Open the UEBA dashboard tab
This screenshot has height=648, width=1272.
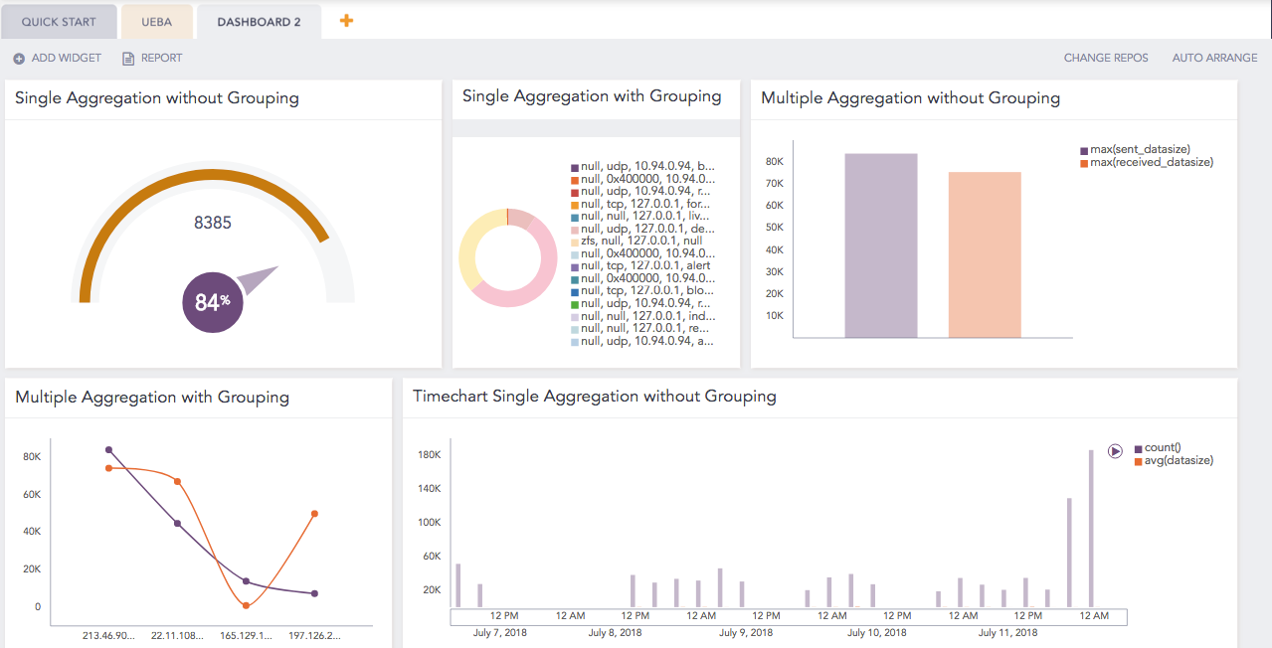[x=155, y=21]
